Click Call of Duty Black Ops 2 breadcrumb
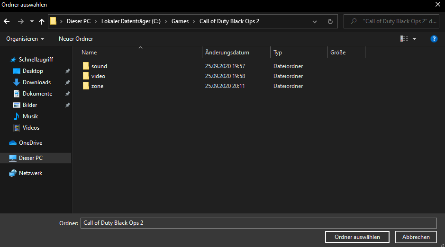Viewport: 445px width, 247px height. pyautogui.click(x=229, y=21)
